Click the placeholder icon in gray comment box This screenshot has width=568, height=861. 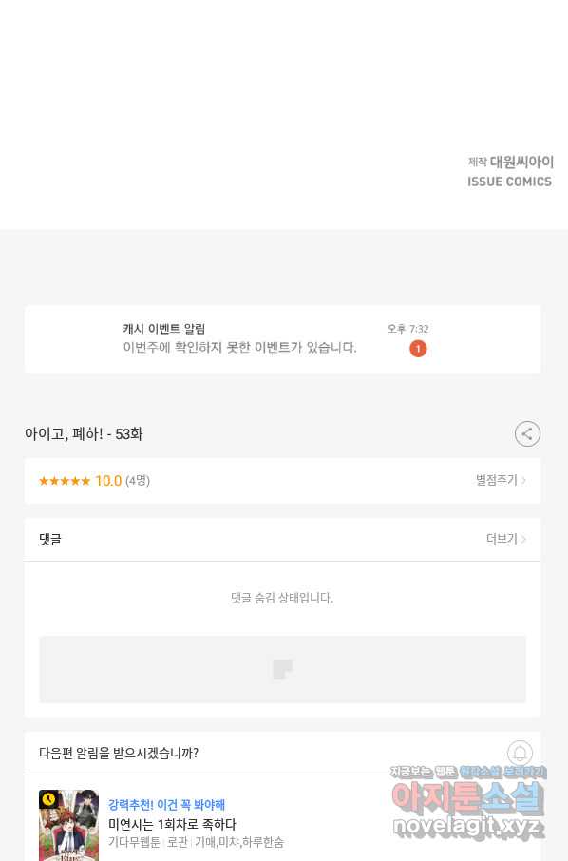[x=283, y=669]
